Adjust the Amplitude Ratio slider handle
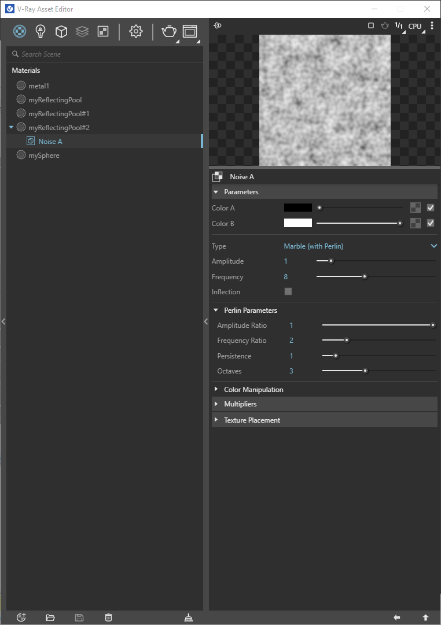 (x=433, y=326)
